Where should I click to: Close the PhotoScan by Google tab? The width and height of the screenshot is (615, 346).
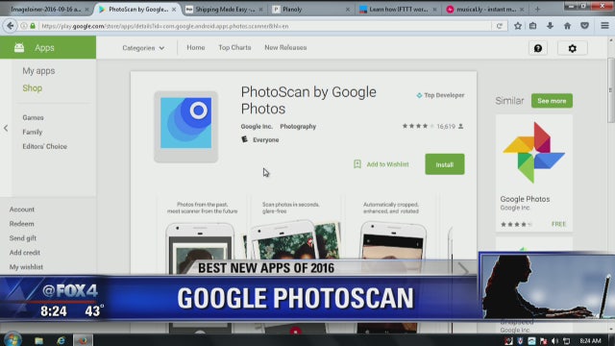coord(174,9)
